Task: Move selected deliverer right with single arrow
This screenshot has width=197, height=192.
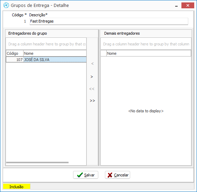Action: pos(92,77)
